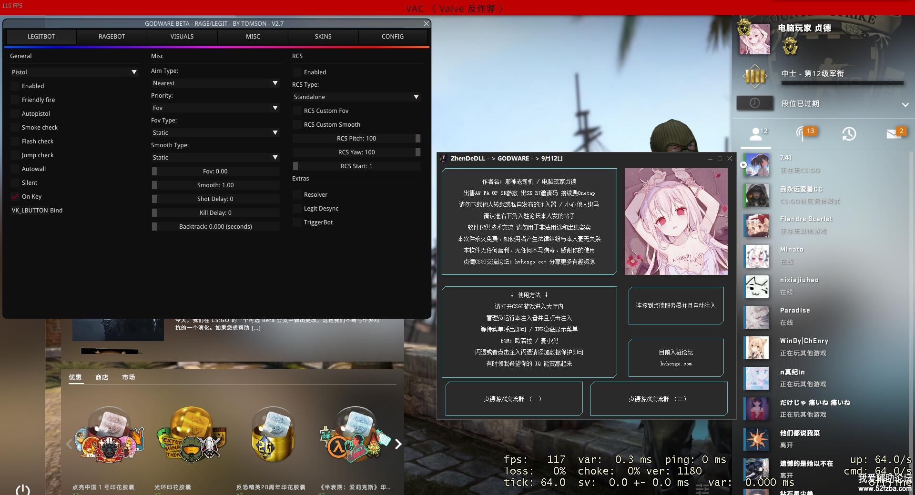This screenshot has height=495, width=915.
Task: Click the next arrow in store carousel
Action: click(398, 444)
